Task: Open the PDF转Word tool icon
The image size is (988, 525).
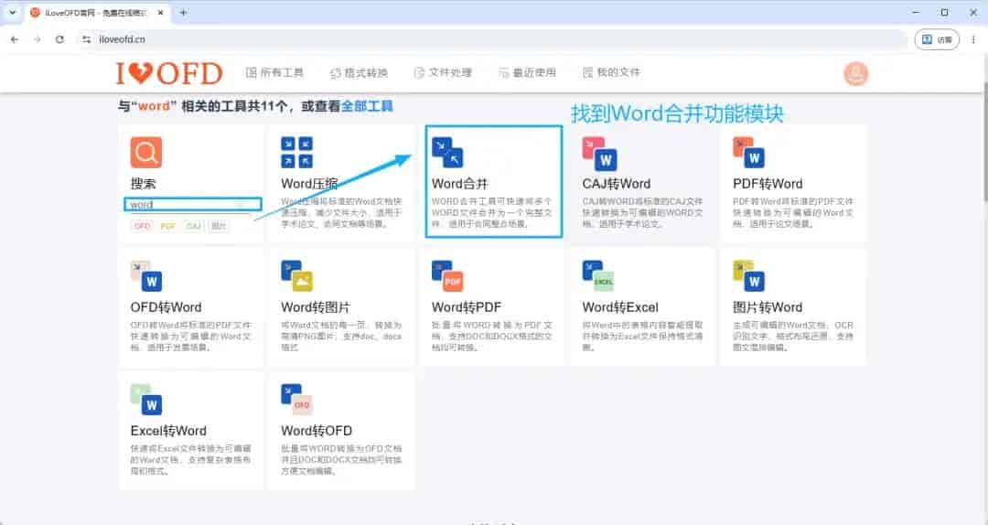Action: pyautogui.click(x=748, y=153)
